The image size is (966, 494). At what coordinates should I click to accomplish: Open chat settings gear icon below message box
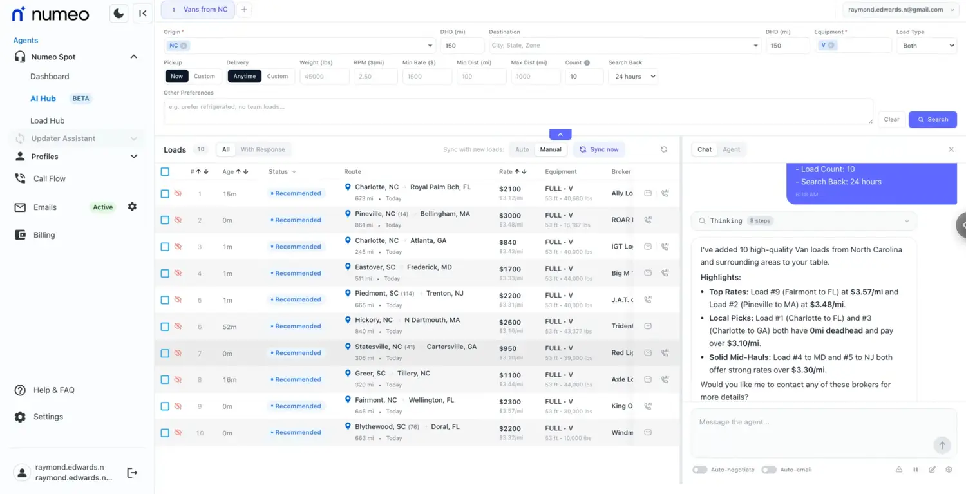[x=949, y=470]
